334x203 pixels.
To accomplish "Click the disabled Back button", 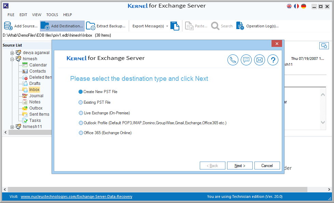I will [212, 166].
